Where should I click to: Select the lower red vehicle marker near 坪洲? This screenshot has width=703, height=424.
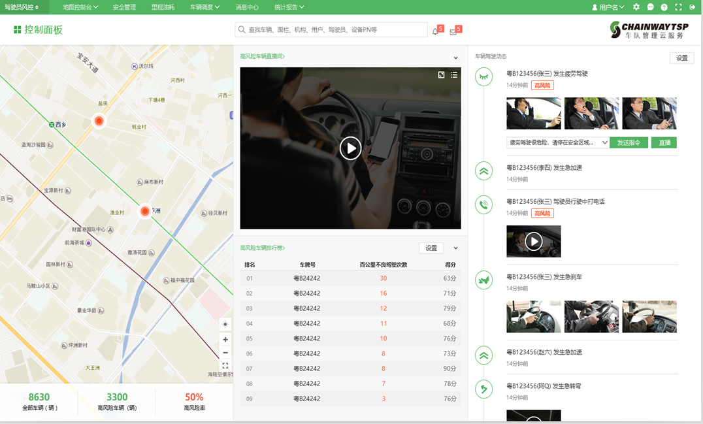(x=145, y=211)
